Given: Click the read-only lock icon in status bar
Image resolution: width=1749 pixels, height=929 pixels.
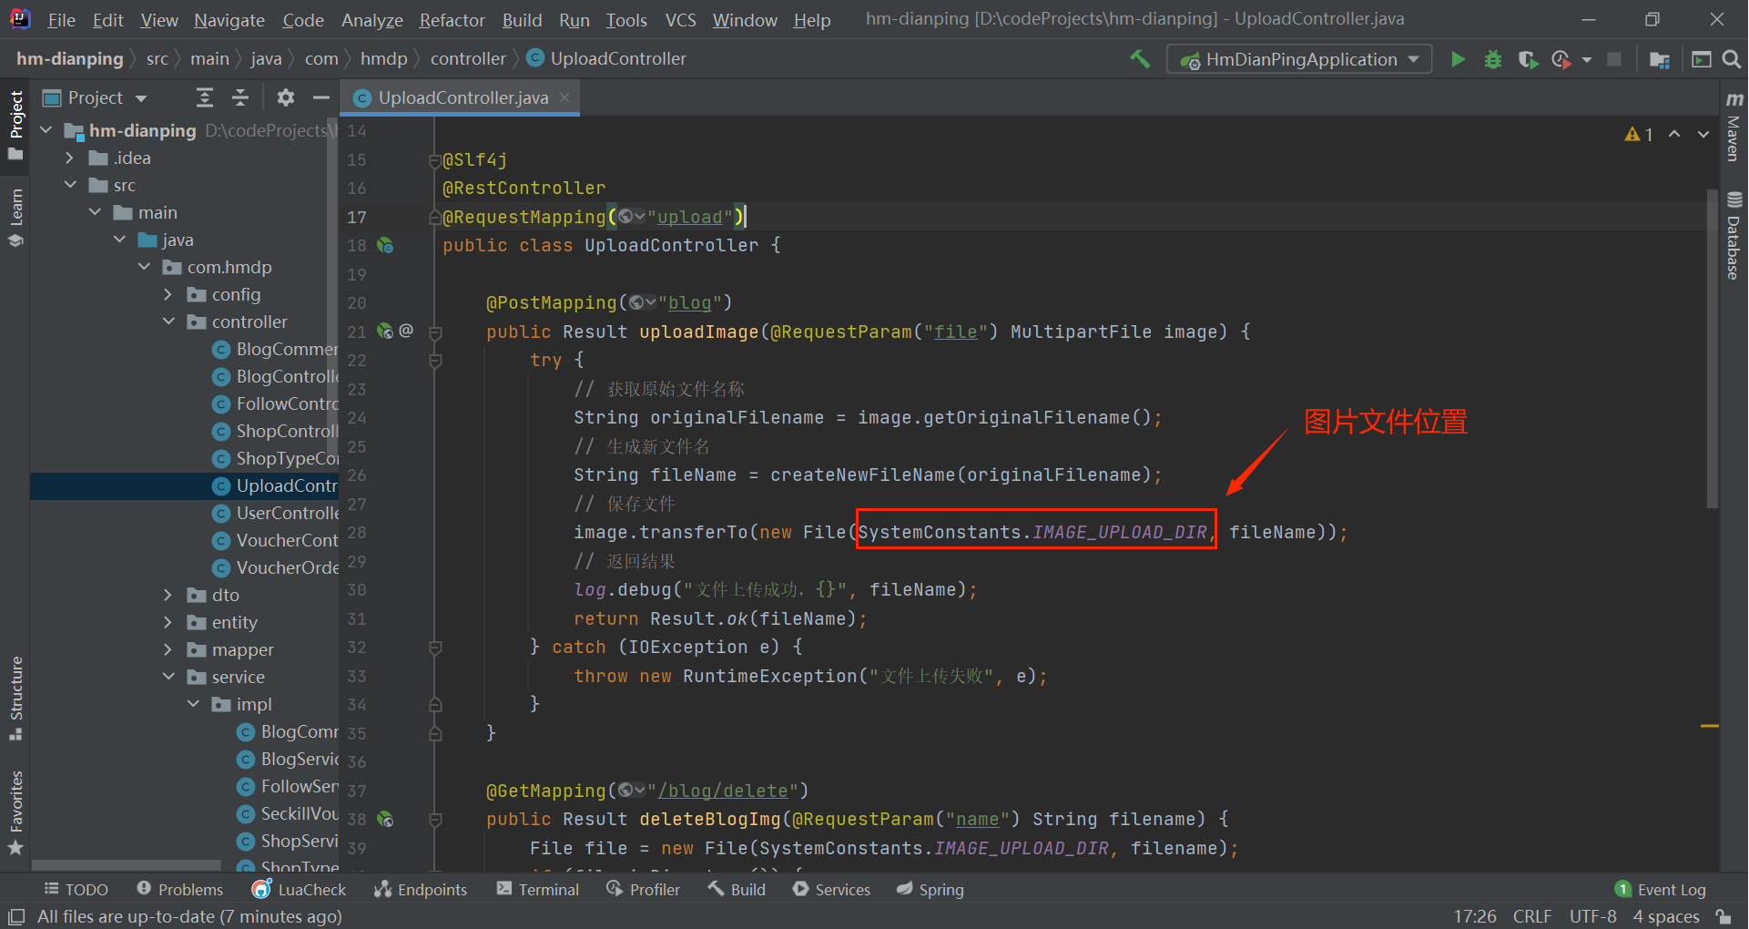Looking at the screenshot, I should 1724,916.
